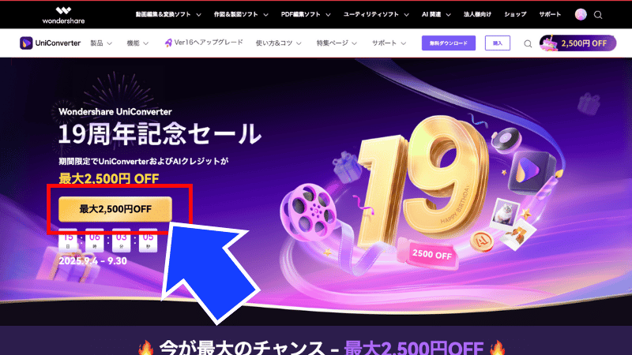The width and height of the screenshot is (632, 355).
Task: Click search icon in UniConverter nav
Action: click(528, 43)
